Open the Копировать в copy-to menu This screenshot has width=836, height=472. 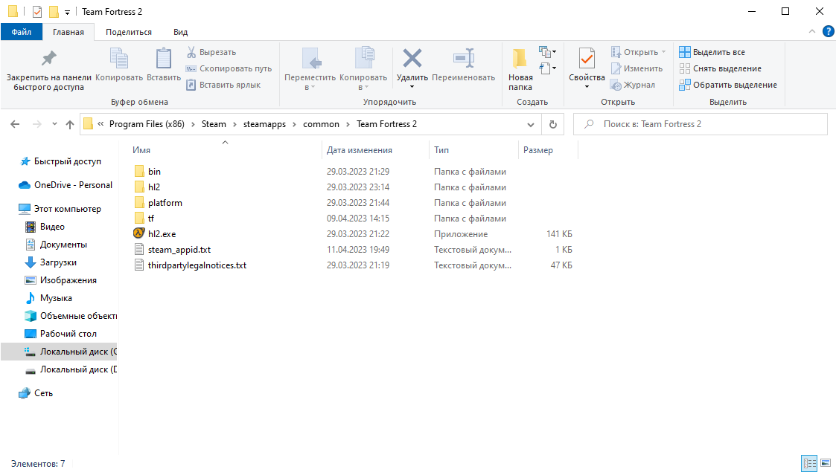pos(363,68)
